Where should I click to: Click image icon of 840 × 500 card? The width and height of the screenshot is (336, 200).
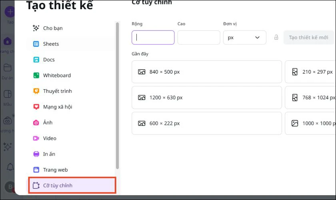coord(142,72)
